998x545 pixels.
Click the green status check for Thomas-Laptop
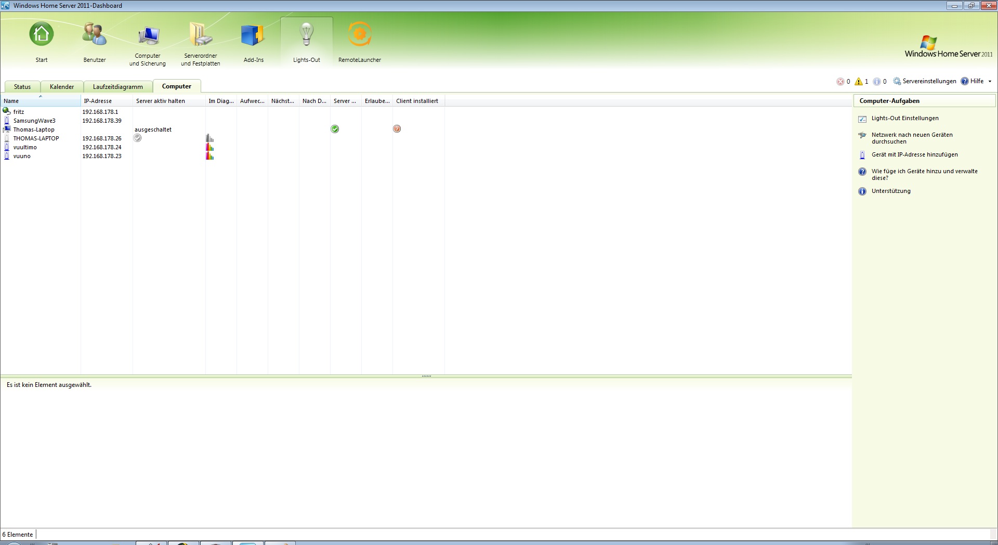click(335, 129)
